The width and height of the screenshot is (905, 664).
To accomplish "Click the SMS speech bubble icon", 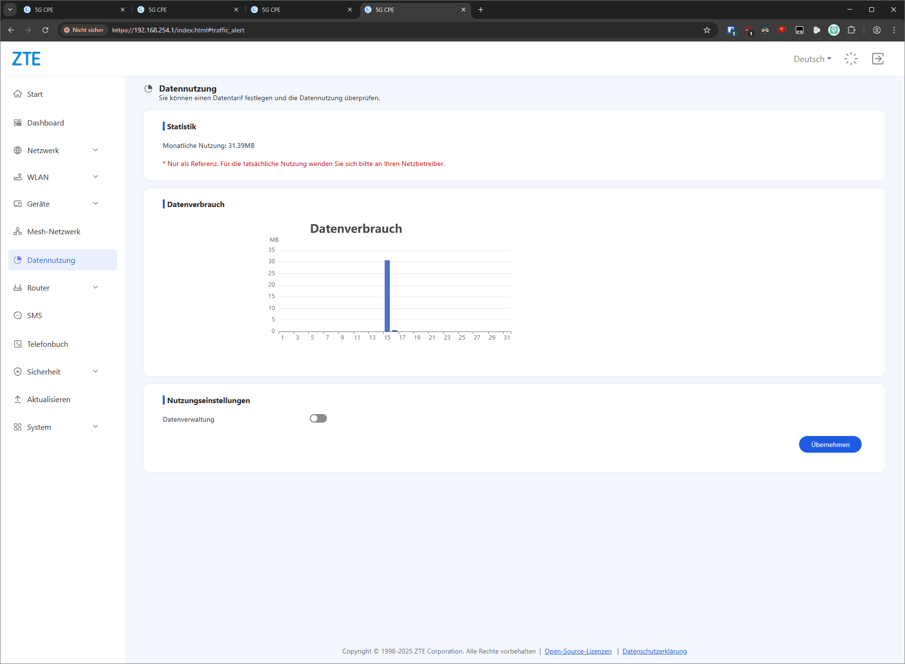I will click(x=18, y=315).
